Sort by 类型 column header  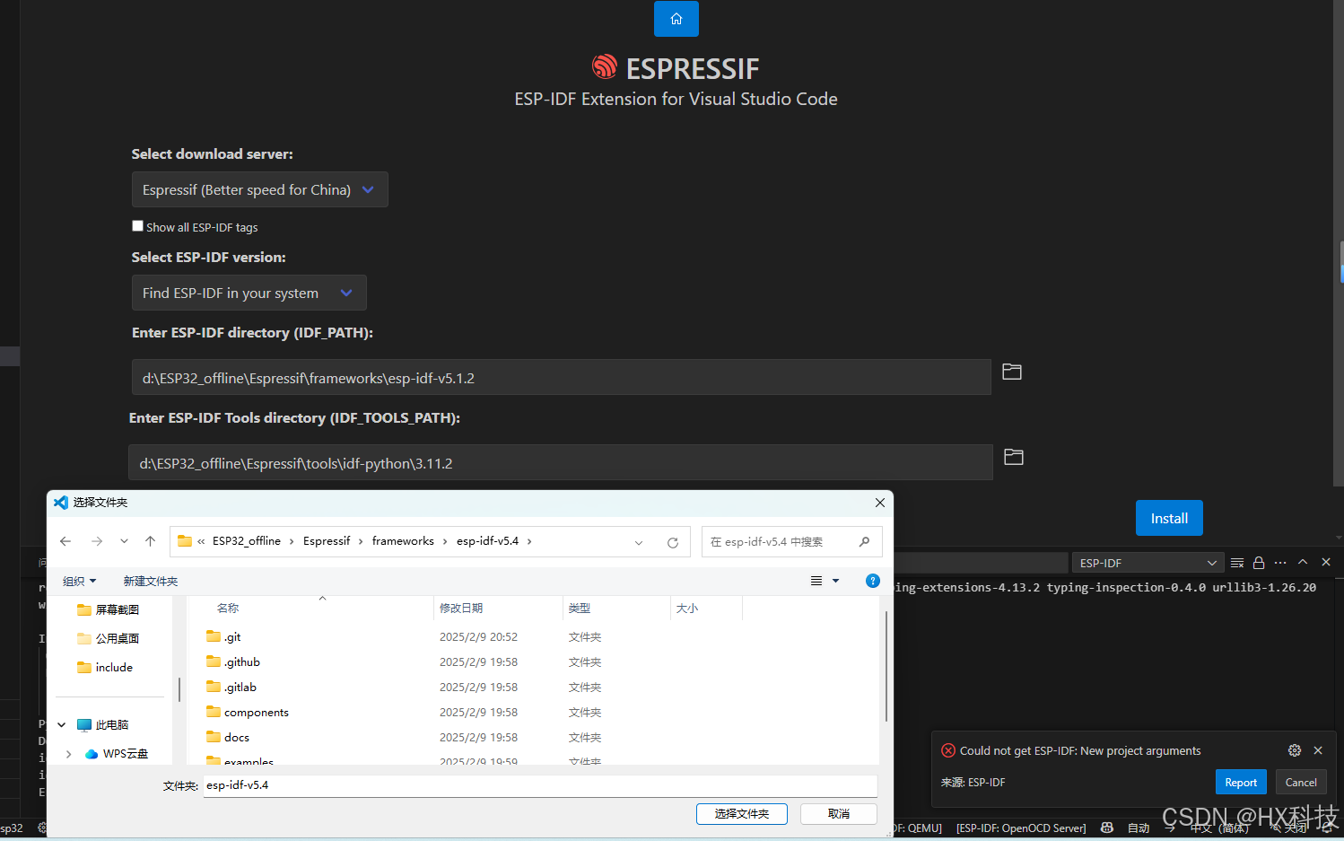tap(580, 609)
